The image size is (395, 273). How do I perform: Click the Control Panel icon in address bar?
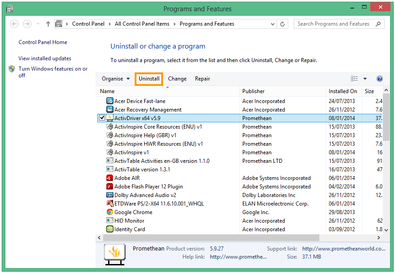click(59, 24)
